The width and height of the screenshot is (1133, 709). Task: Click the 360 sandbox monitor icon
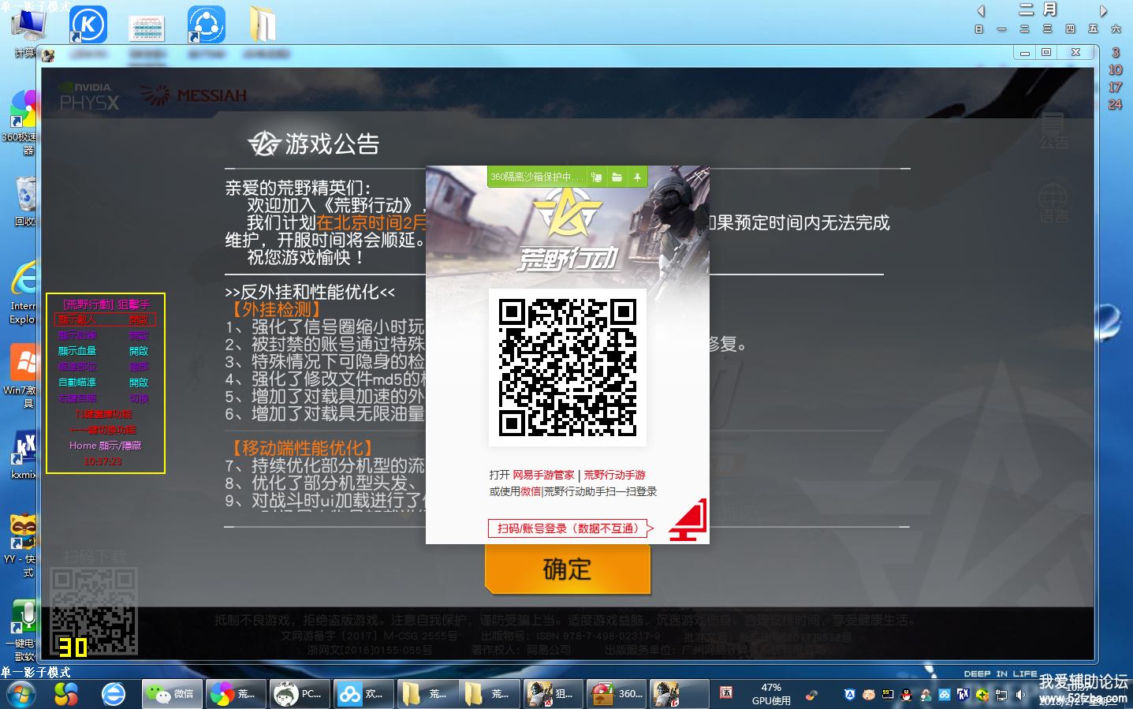[x=597, y=177]
